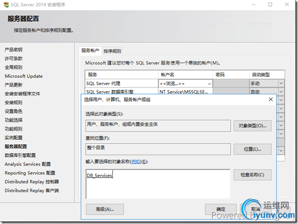Select the SQL Server 代理 service cell
The width and height of the screenshot is (298, 224).
tap(122, 84)
